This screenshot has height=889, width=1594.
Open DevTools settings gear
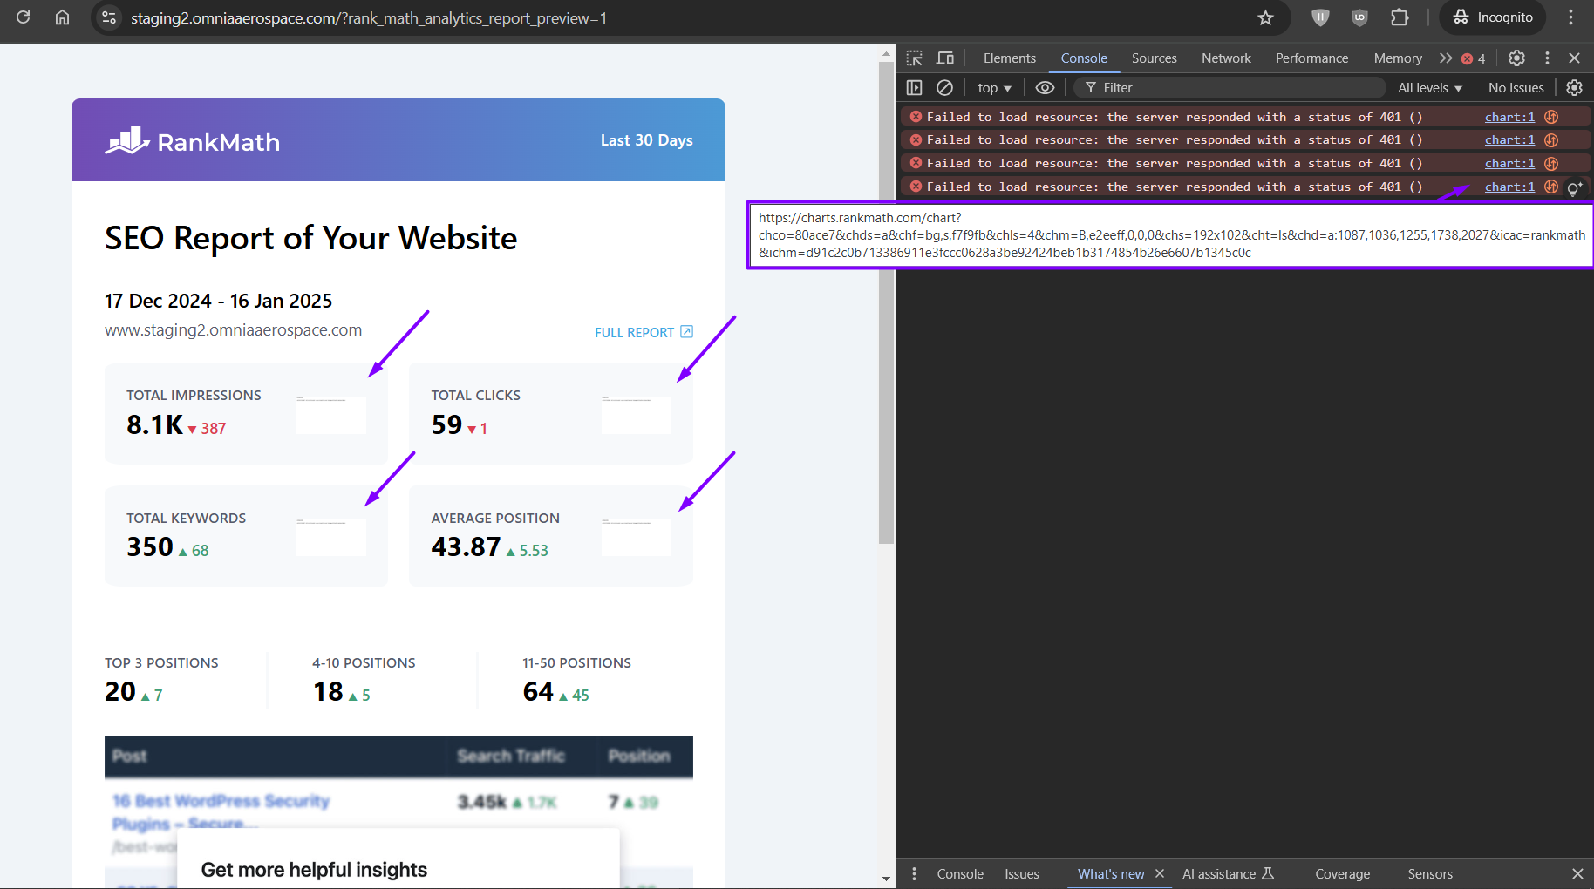point(1516,58)
